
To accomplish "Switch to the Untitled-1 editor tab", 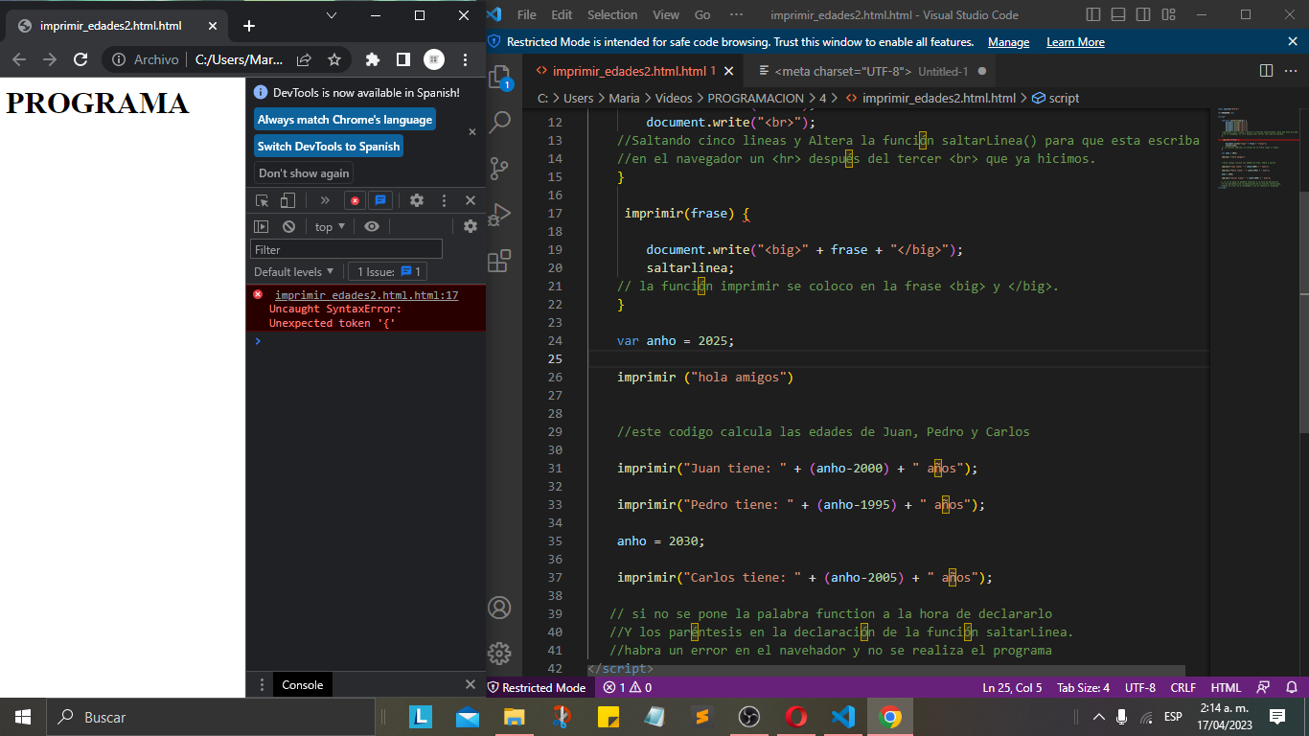I will tap(871, 71).
